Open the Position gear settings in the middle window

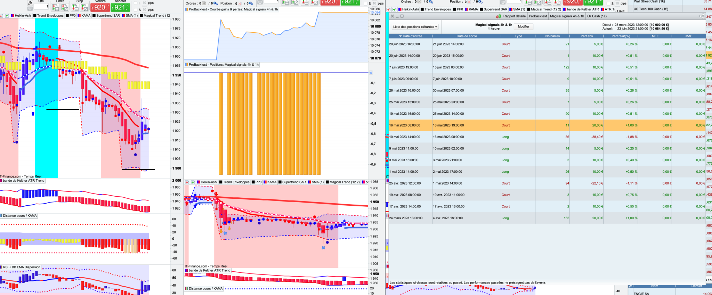[251, 3]
